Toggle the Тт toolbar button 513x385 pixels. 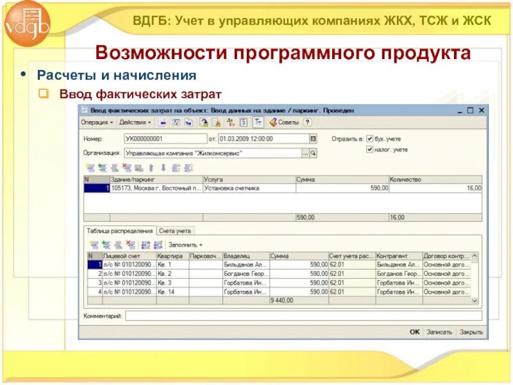point(258,123)
